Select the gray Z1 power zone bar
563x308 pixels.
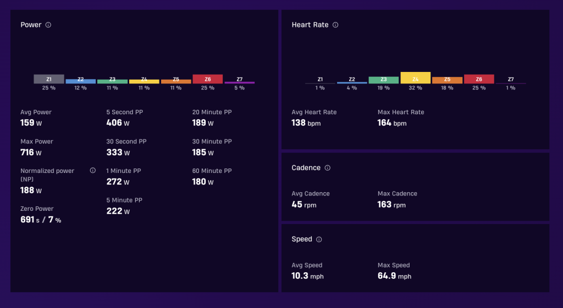click(49, 79)
